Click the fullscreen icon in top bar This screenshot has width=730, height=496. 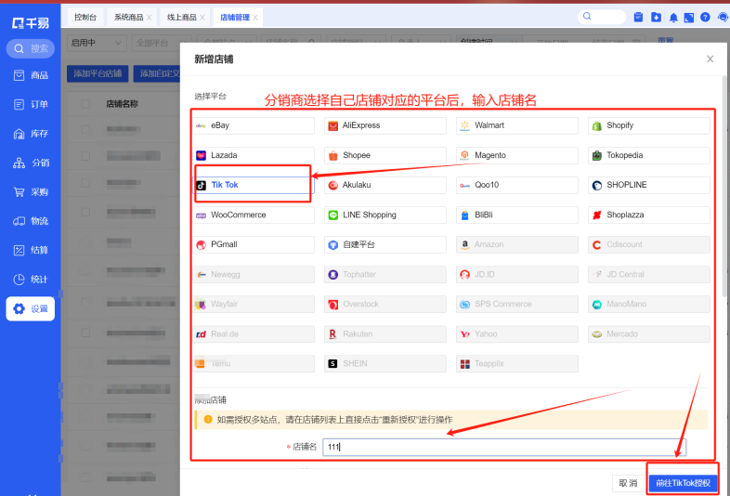point(688,18)
